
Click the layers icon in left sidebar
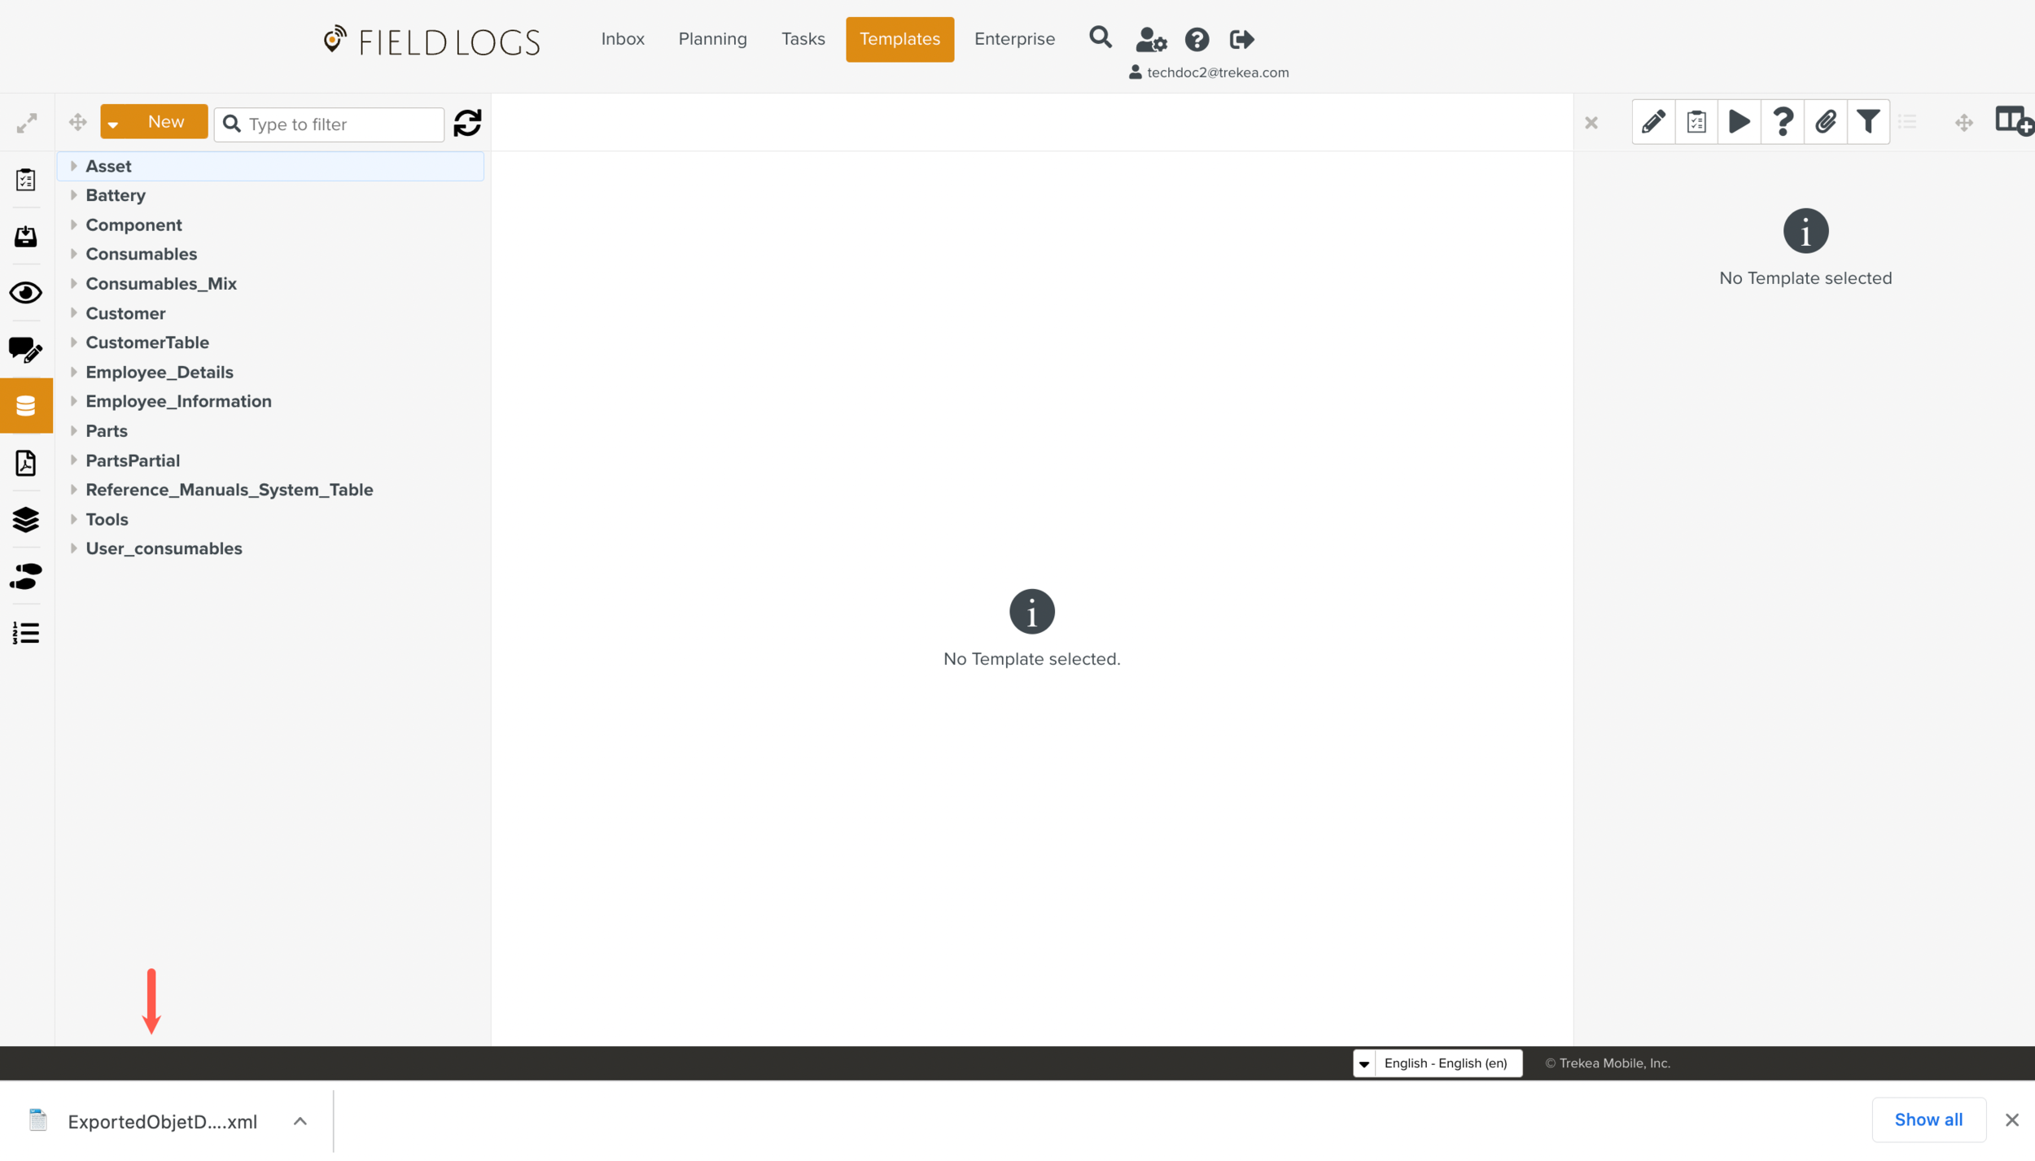tap(25, 520)
